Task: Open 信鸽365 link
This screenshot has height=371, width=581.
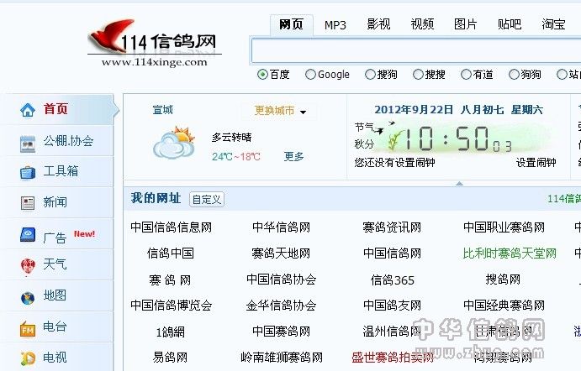Action: tap(393, 280)
